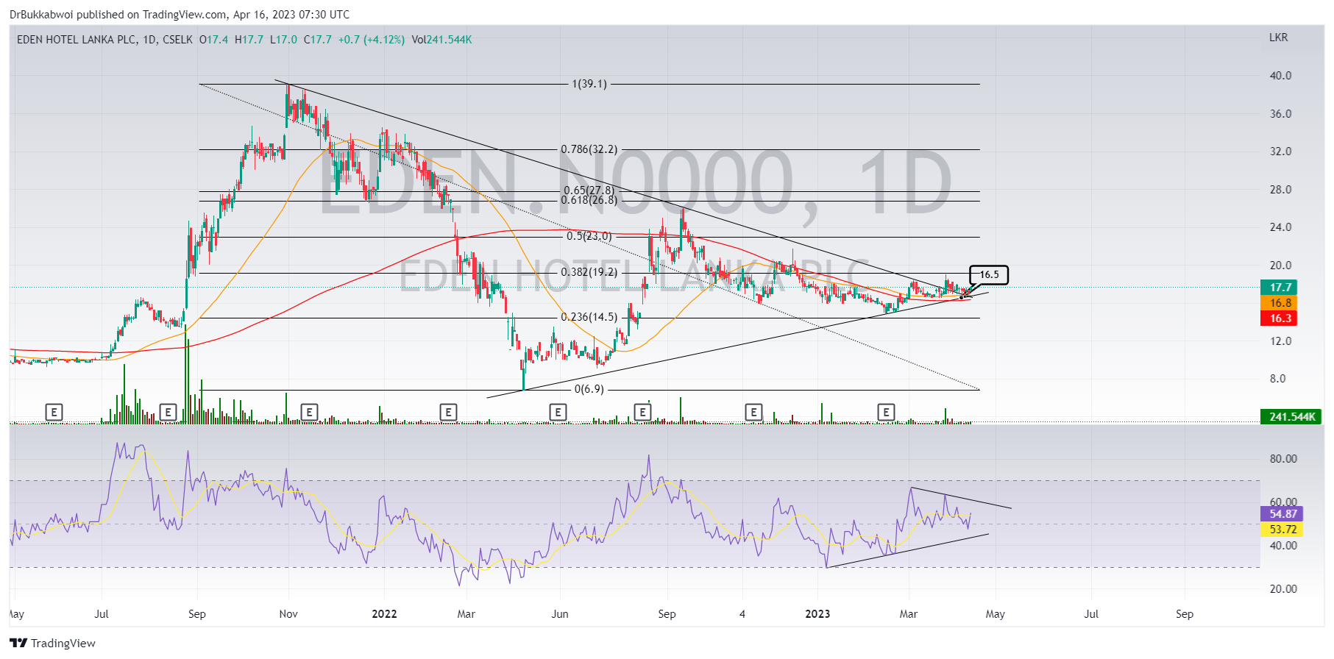Click the 32.0 price axis label
The width and height of the screenshot is (1334, 659).
pyautogui.click(x=1280, y=152)
